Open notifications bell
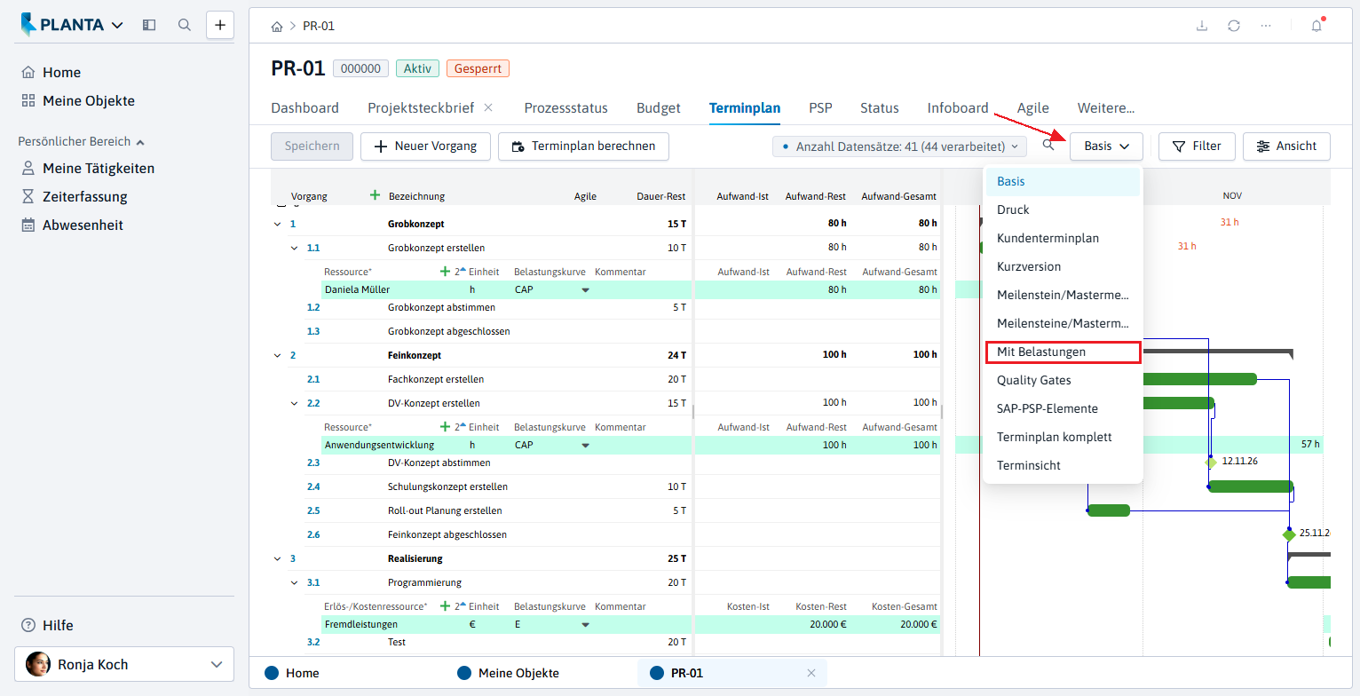The width and height of the screenshot is (1360, 696). click(x=1317, y=26)
